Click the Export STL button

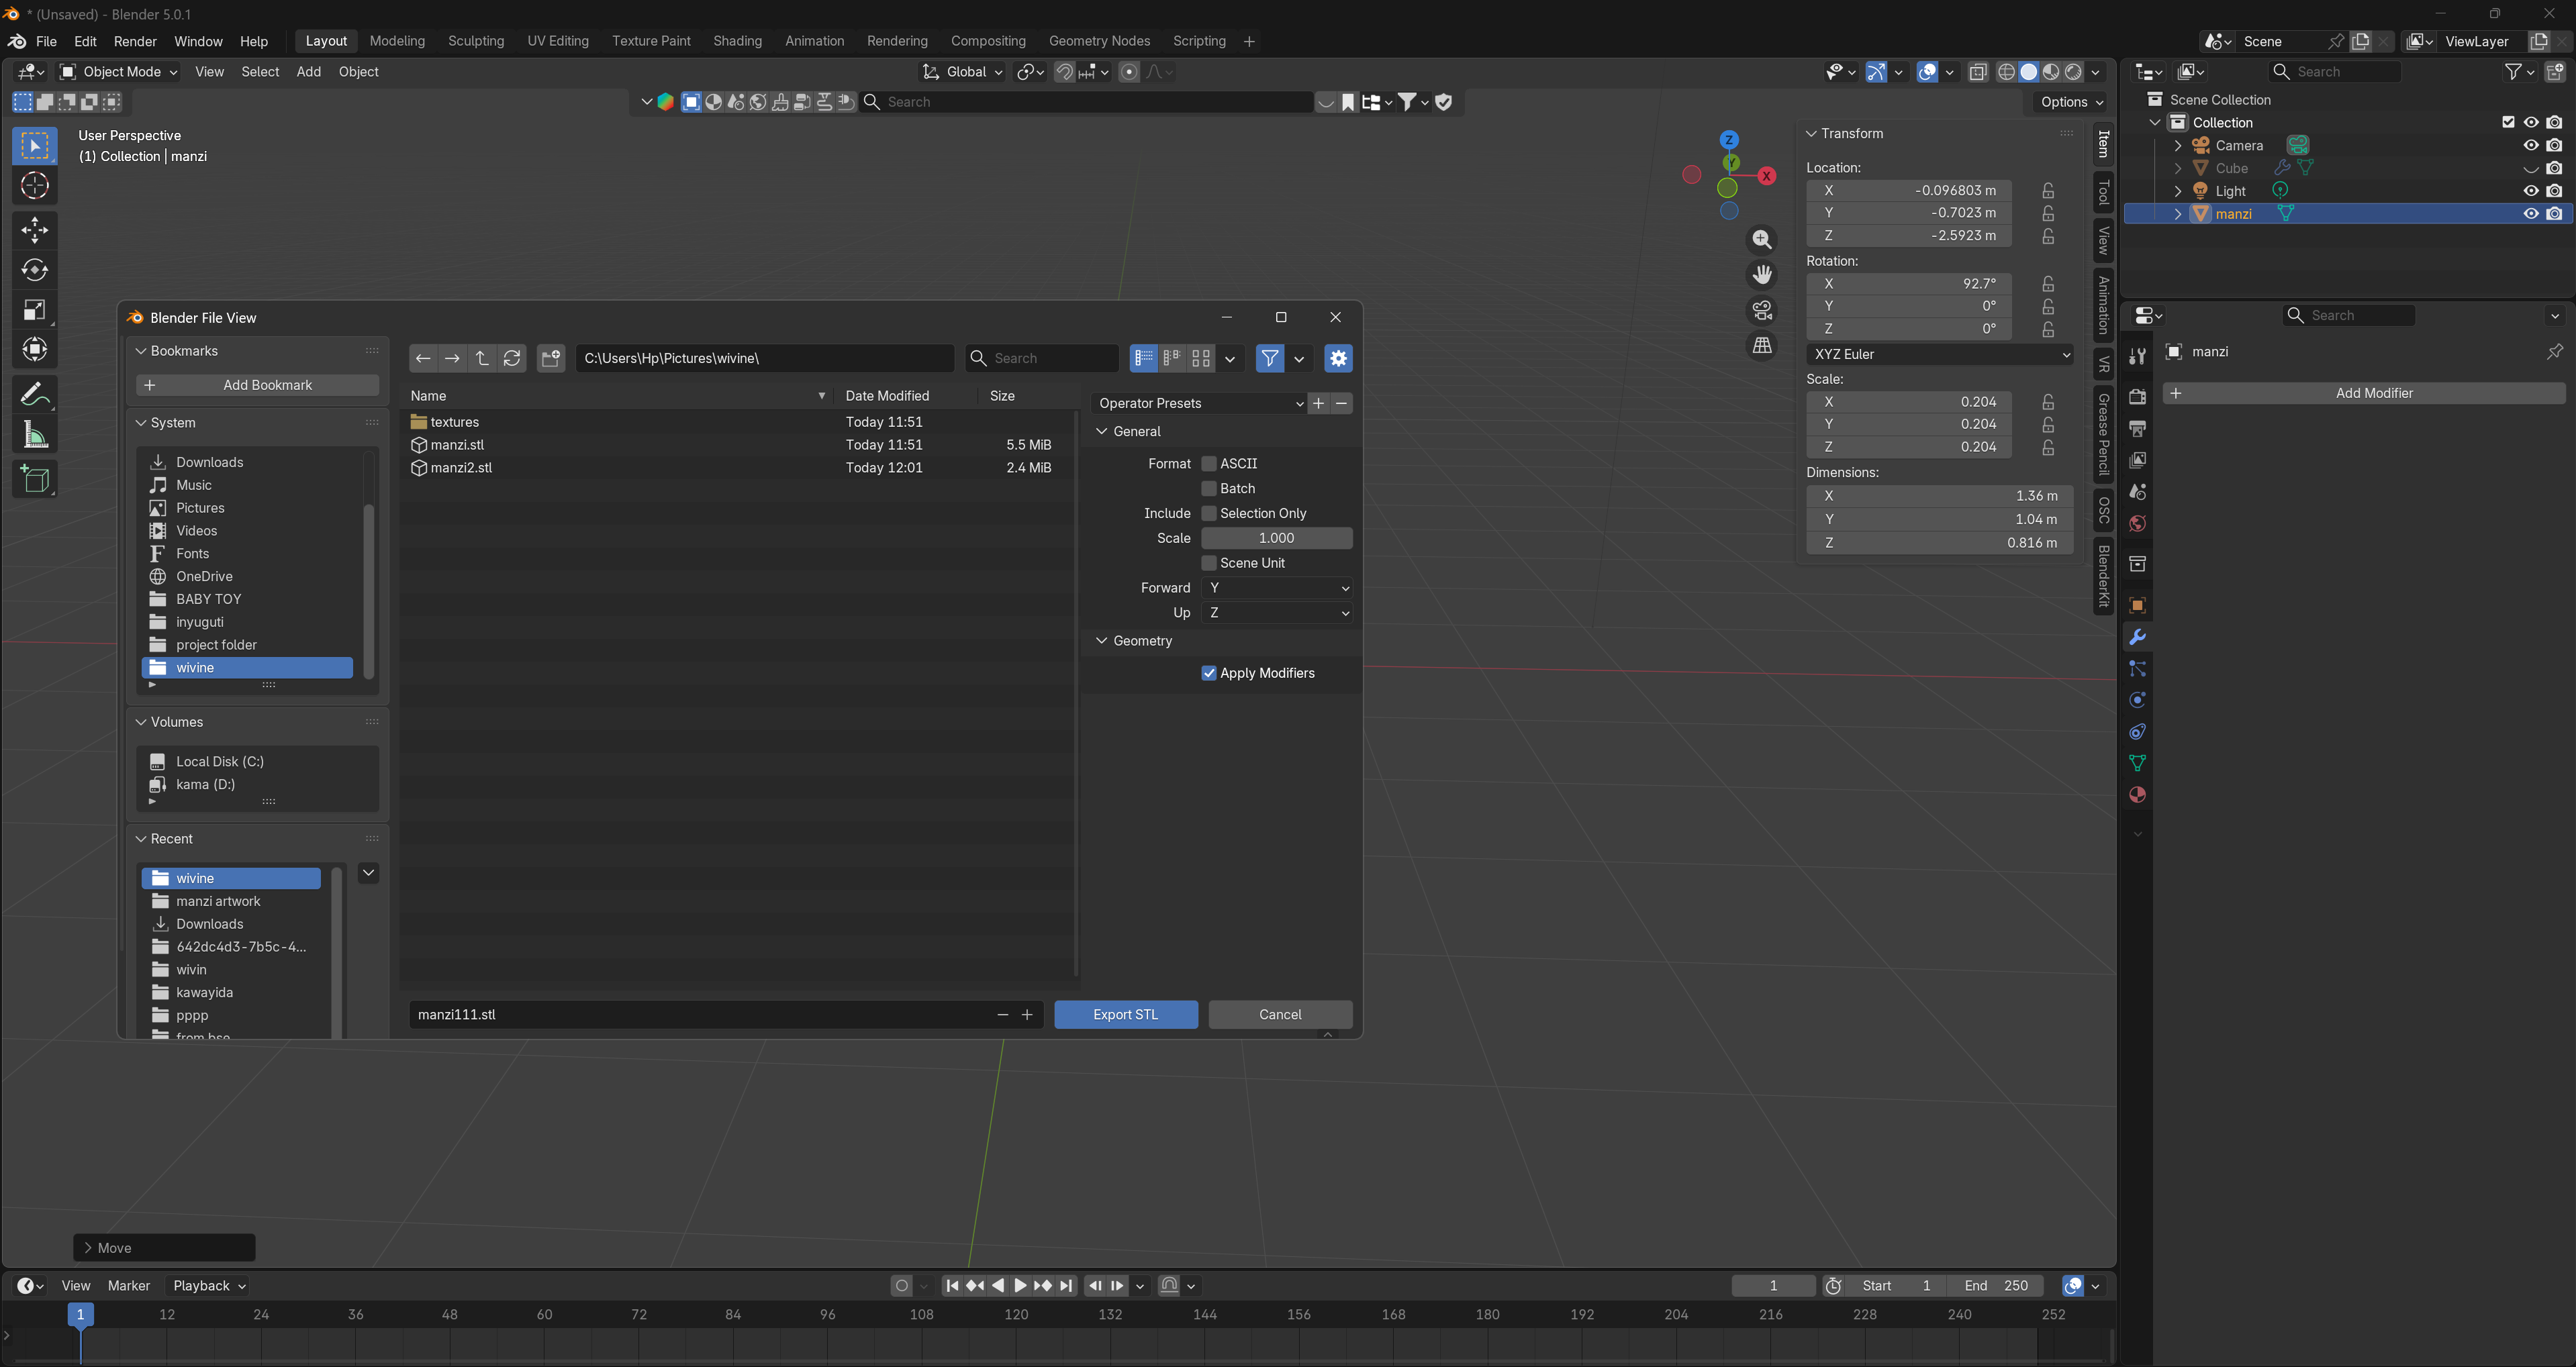1125,1014
